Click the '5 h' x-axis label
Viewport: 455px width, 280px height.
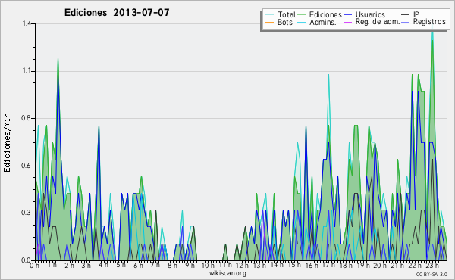tap(121, 265)
